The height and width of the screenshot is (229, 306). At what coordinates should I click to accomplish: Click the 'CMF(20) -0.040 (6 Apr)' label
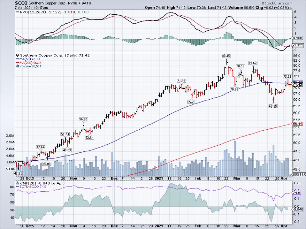(x=42, y=183)
